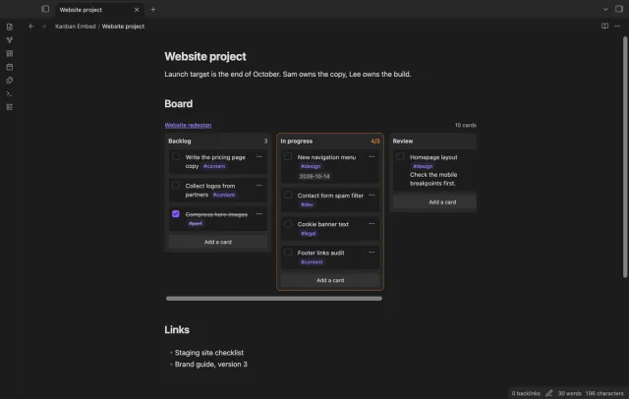Open command palette terminal icon
The width and height of the screenshot is (629, 399).
point(10,93)
